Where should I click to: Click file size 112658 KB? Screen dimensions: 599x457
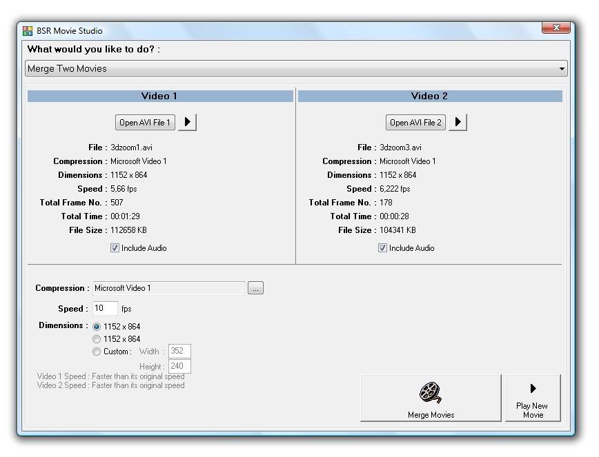pyautogui.click(x=129, y=230)
